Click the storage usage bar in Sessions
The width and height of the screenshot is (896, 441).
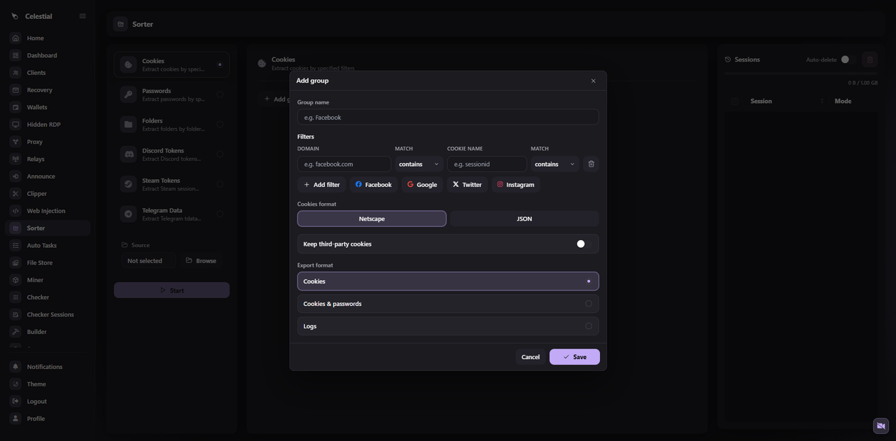801,73
